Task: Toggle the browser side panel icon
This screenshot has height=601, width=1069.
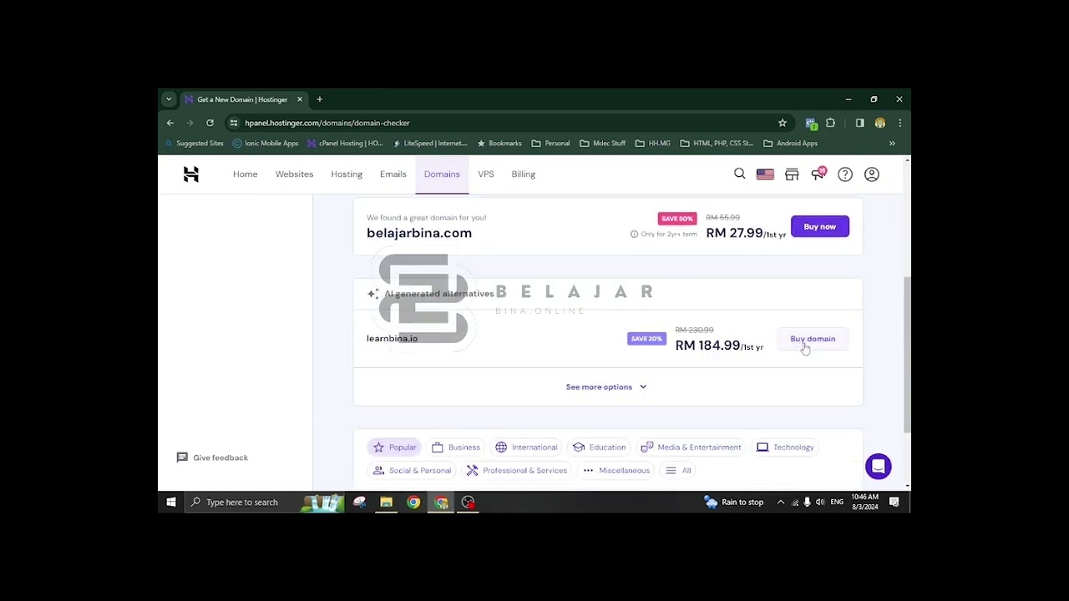Action: click(x=859, y=123)
